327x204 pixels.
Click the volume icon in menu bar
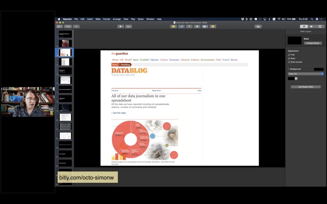[x=284, y=19]
